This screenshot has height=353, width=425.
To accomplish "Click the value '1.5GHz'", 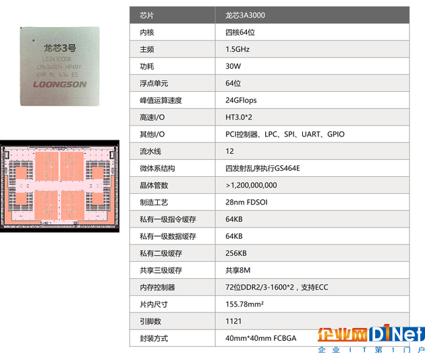I will pos(237,49).
